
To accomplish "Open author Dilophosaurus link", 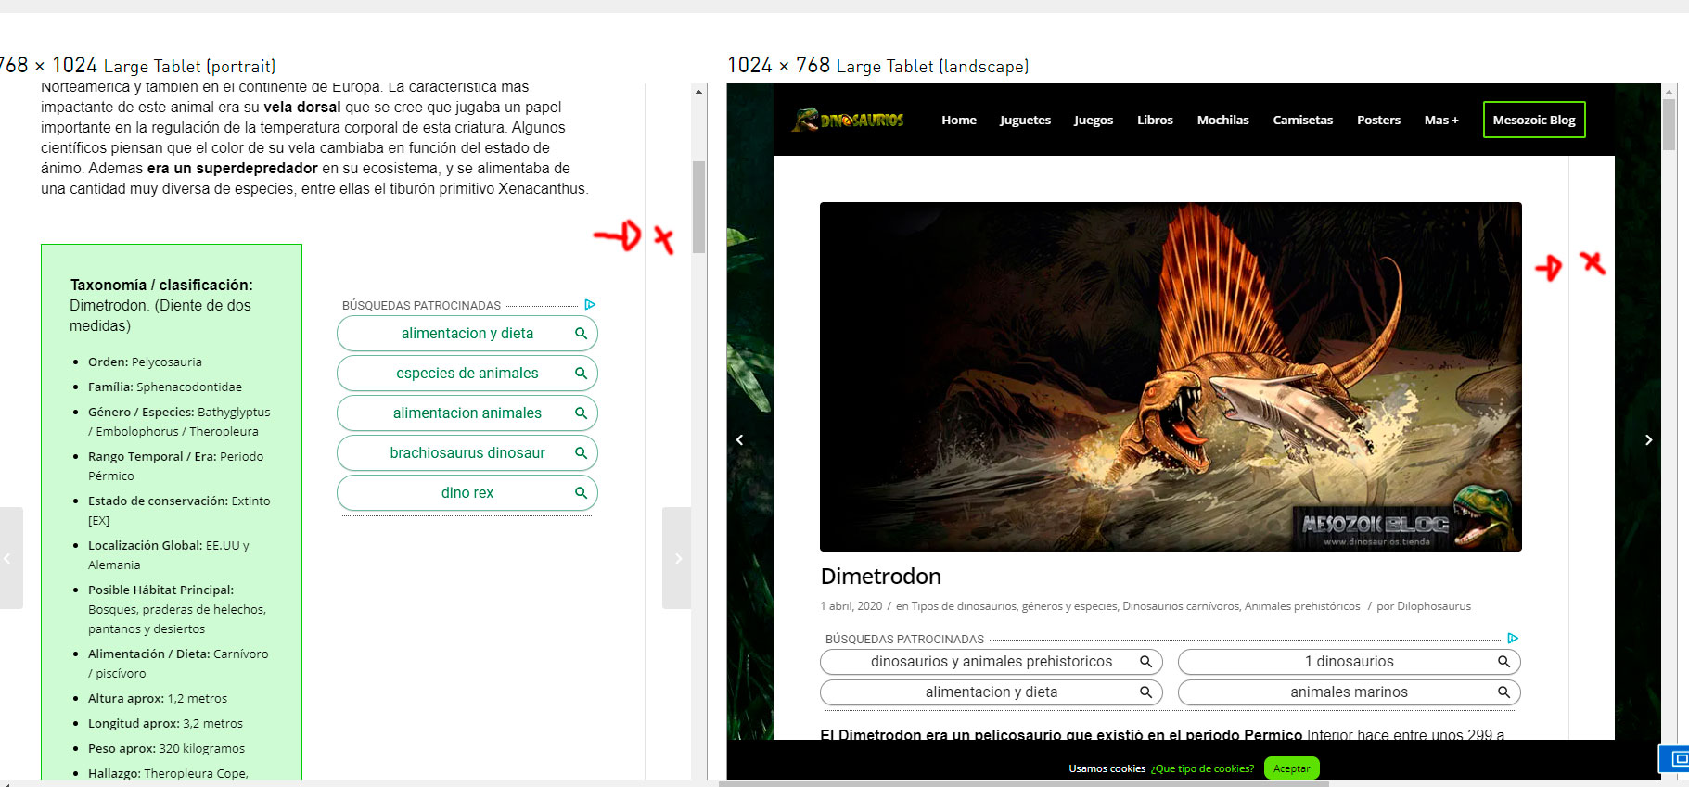I will click(1434, 606).
